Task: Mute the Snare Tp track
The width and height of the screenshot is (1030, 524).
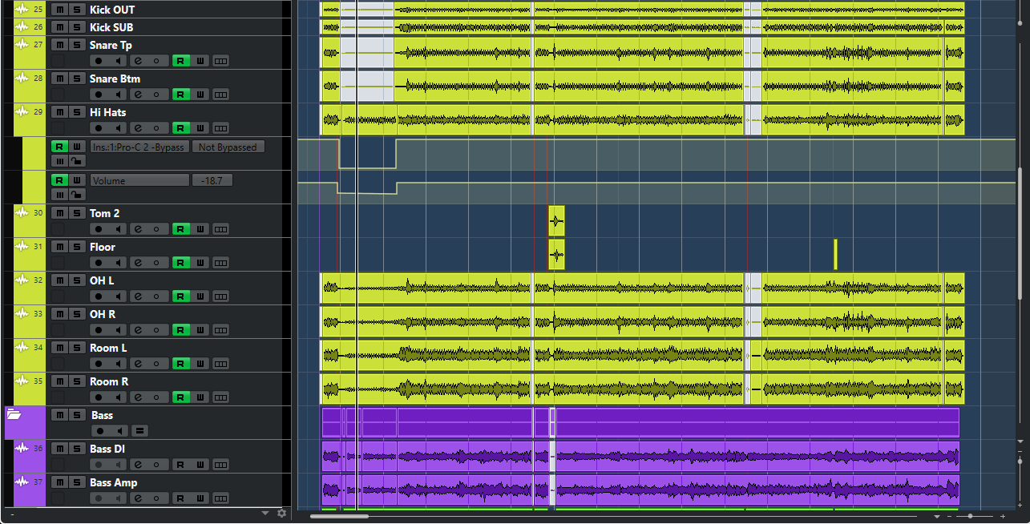Action: [59, 45]
